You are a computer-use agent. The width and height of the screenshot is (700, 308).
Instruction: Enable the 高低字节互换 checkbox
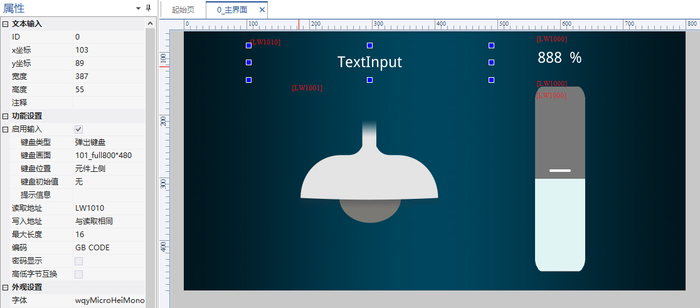79,274
